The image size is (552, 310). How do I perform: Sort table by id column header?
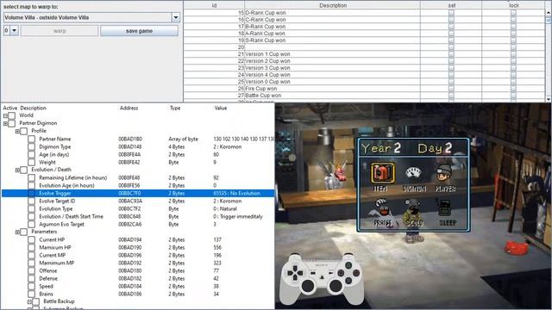(214, 5)
